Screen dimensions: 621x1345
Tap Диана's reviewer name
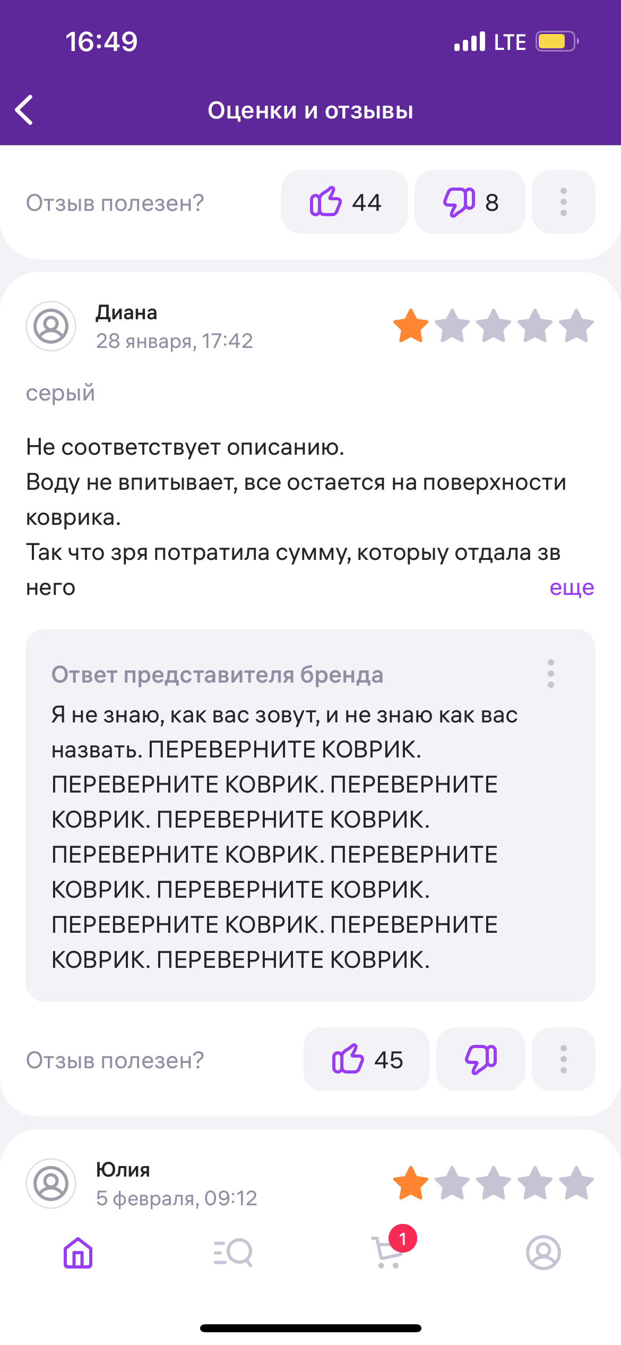click(126, 313)
